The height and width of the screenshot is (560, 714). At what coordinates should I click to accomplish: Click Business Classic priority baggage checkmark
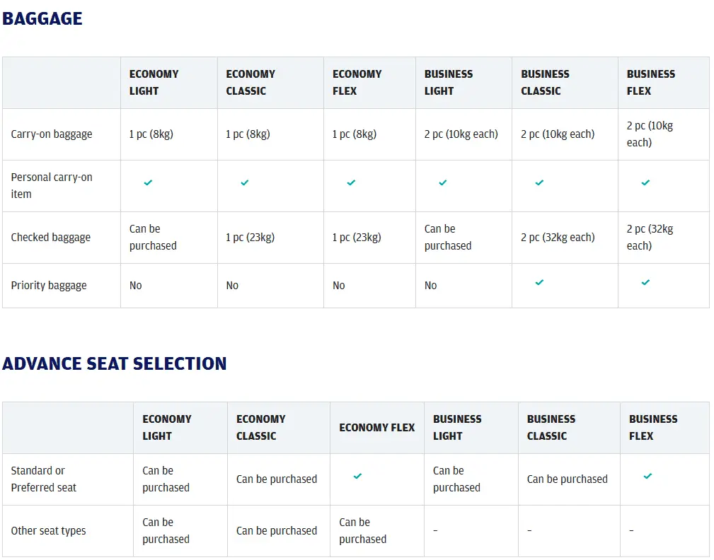point(539,282)
